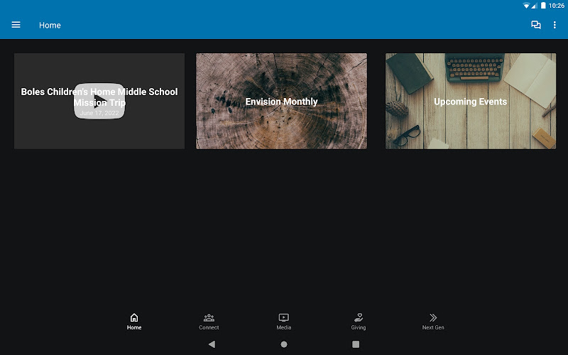
Task: Tap the 10:26 clock in status bar
Action: click(x=557, y=6)
